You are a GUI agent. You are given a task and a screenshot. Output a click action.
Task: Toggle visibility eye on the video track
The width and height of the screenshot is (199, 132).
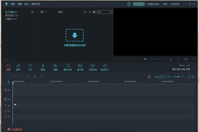[x=9, y=90]
